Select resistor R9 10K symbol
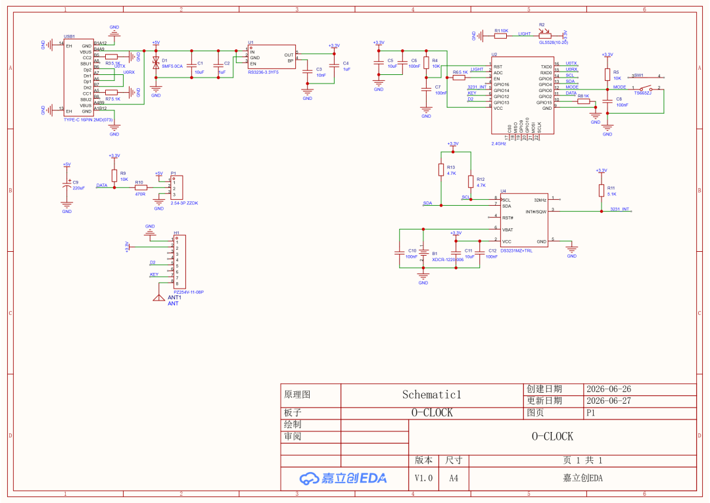 [114, 176]
